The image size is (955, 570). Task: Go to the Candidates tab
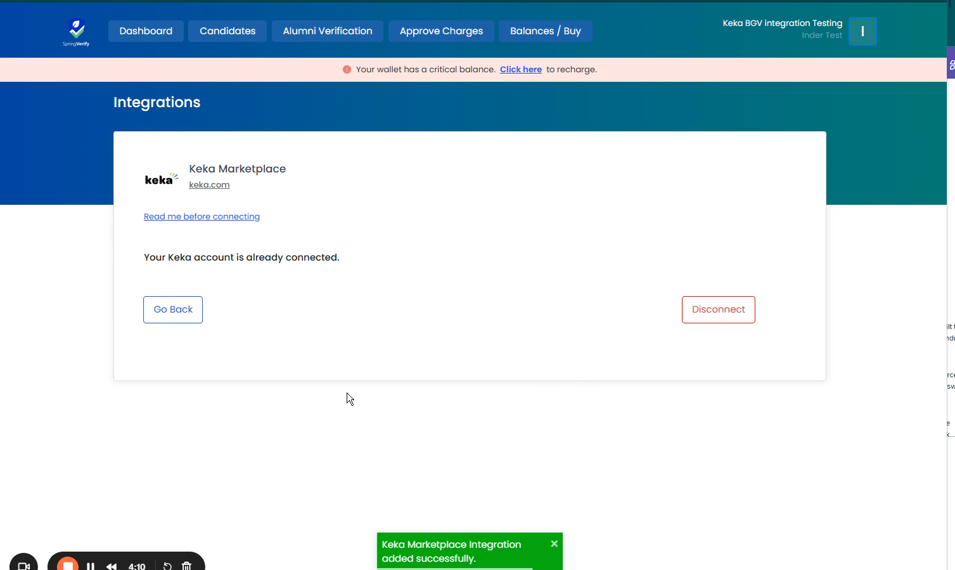[x=228, y=31]
